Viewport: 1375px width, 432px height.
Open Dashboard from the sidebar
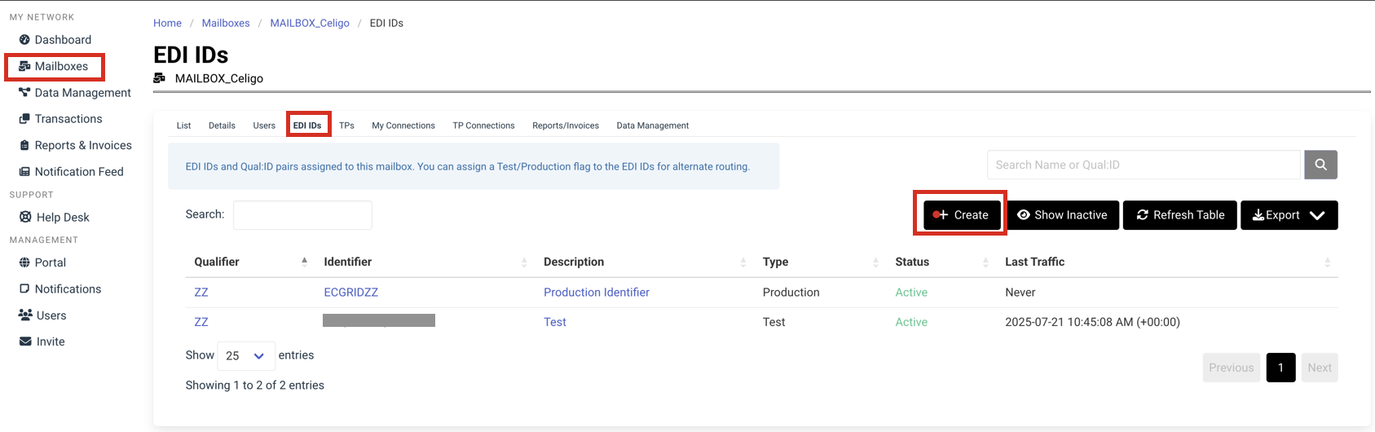click(x=63, y=40)
